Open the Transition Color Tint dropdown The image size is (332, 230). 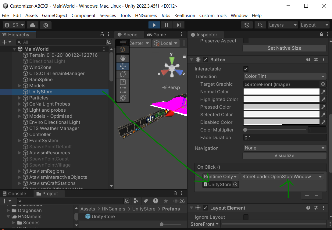[284, 76]
